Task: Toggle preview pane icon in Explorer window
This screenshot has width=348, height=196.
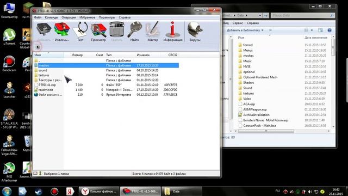Action: (320, 30)
